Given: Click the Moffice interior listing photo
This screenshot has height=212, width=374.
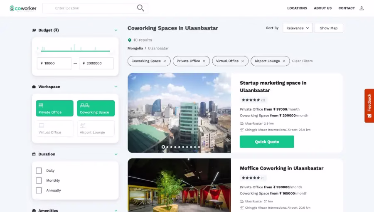Looking at the screenshot, I should [180, 185].
